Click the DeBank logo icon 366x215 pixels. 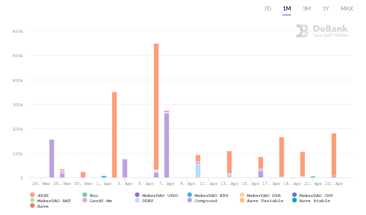(x=302, y=31)
